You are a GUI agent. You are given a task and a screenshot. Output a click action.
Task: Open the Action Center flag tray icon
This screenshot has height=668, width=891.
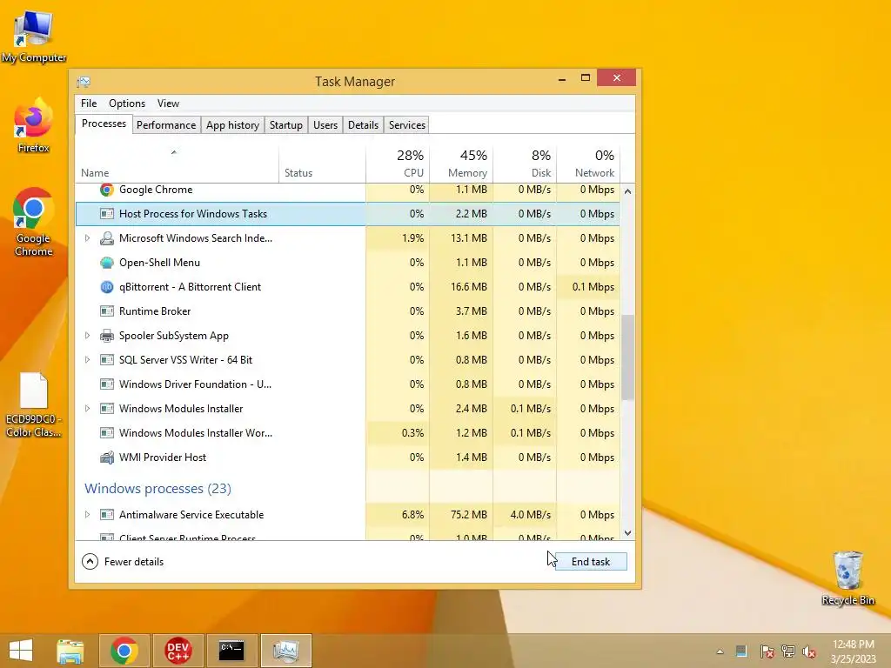(x=767, y=651)
